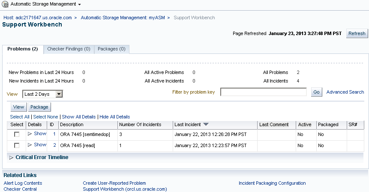
Task: Check the box for ORA 7445 [semtimedop]
Action: coord(17,135)
